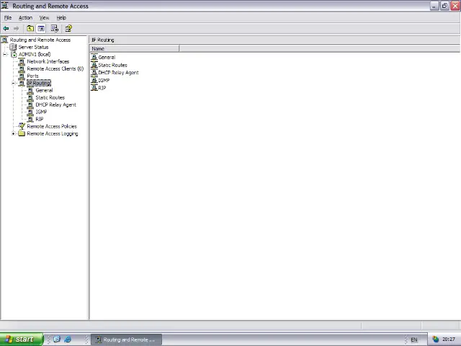The image size is (461, 346).
Task: Select Static Routes text in right pane
Action: tap(112, 65)
